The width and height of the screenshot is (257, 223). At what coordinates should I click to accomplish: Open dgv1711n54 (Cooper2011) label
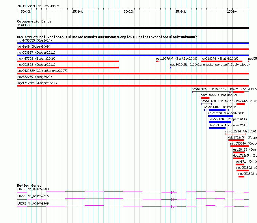[x=229, y=125]
